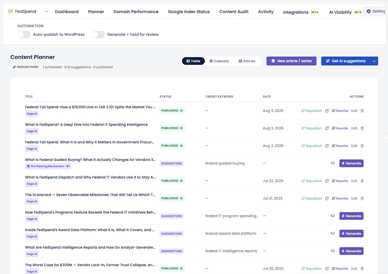Dislike Federal Guided Buying suggestion
This screenshot has width=388, height=274.
coord(333,163)
